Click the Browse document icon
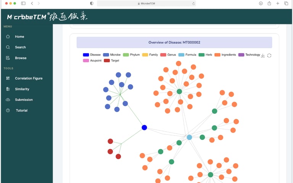This screenshot has height=183, width=293. [8, 58]
